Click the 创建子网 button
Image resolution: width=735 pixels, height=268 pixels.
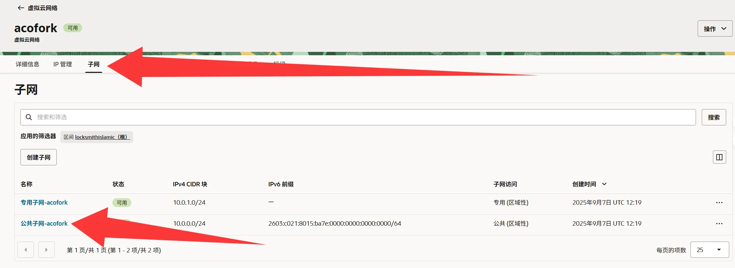[x=38, y=157]
